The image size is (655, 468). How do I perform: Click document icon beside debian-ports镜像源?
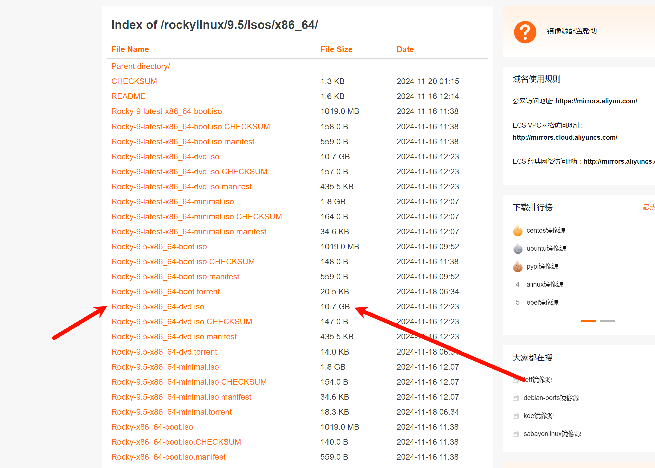tap(516, 398)
